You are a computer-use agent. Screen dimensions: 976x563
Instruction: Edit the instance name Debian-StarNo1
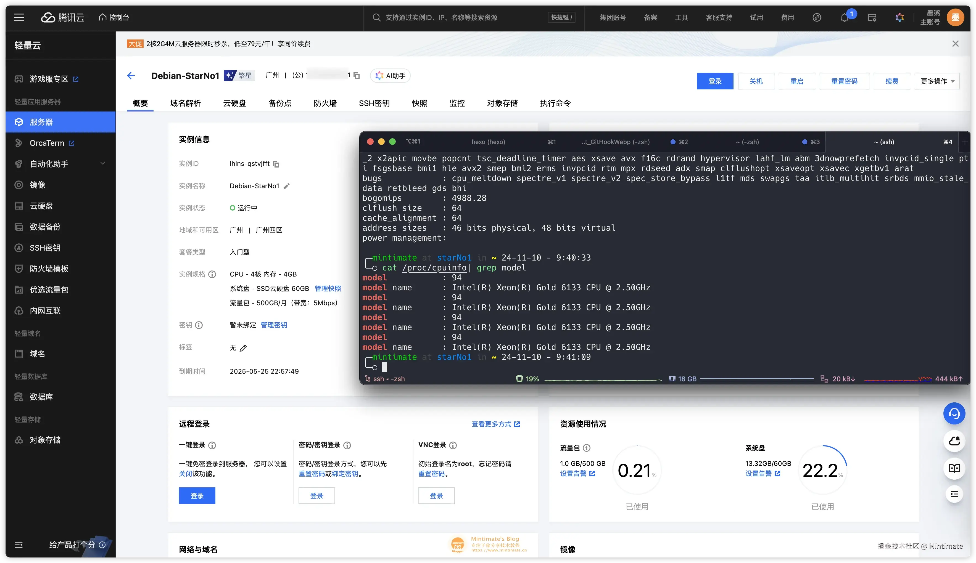[x=286, y=186]
